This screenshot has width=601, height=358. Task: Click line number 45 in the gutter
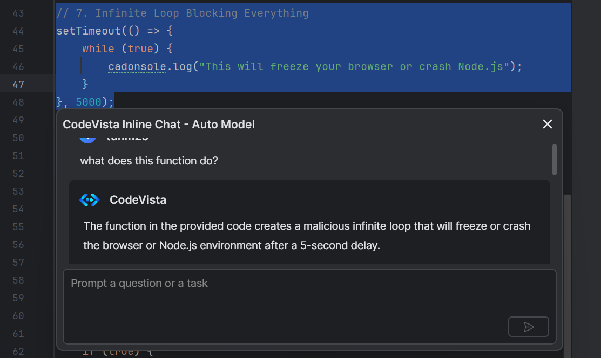point(18,49)
